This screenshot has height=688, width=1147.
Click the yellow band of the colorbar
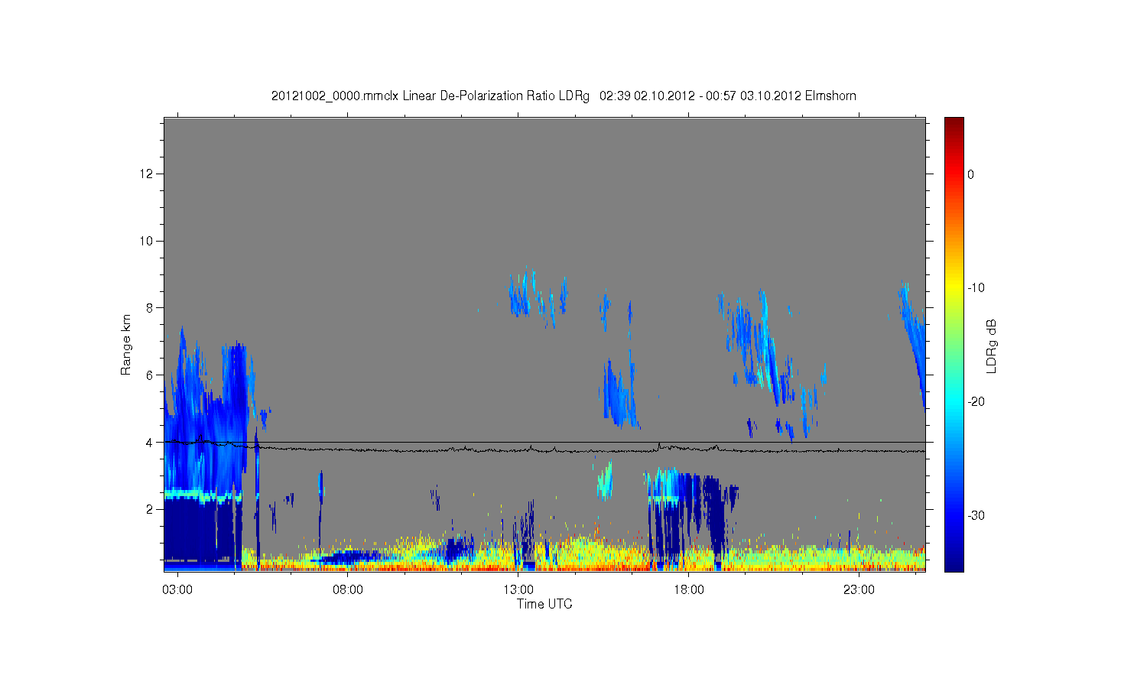(x=954, y=288)
